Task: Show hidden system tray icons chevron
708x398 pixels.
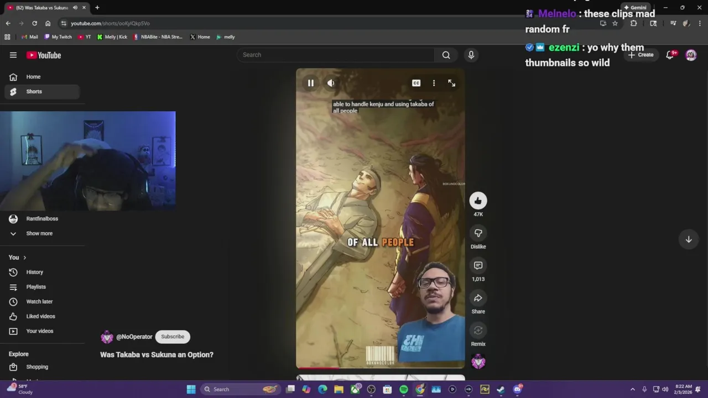Action: [x=633, y=389]
